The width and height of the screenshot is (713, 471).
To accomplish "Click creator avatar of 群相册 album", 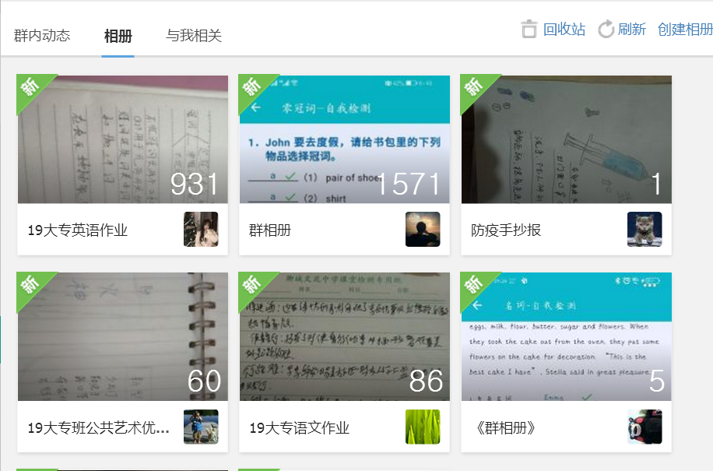I will click(x=423, y=230).
